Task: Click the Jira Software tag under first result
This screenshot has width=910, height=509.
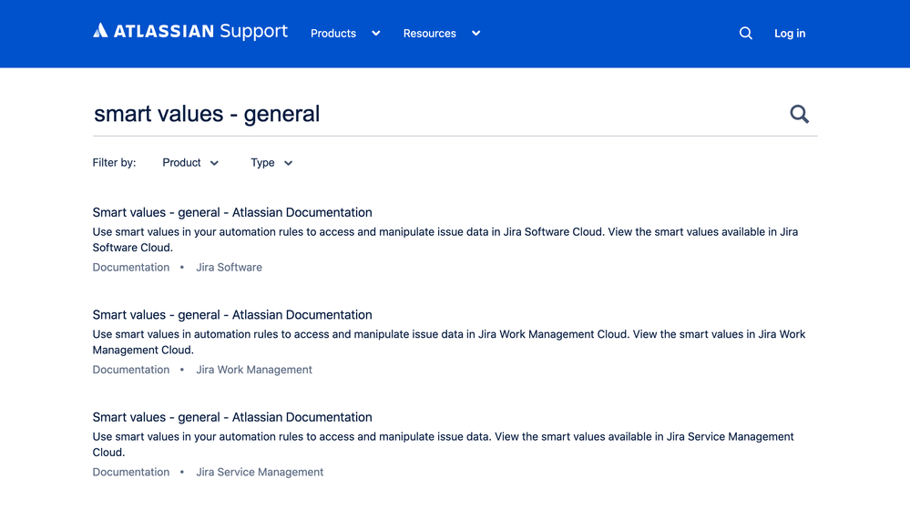Action: 229,268
